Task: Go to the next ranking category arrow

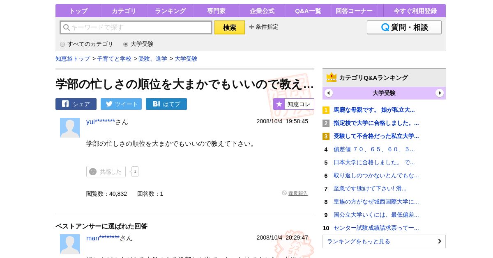Action: pos(440,93)
